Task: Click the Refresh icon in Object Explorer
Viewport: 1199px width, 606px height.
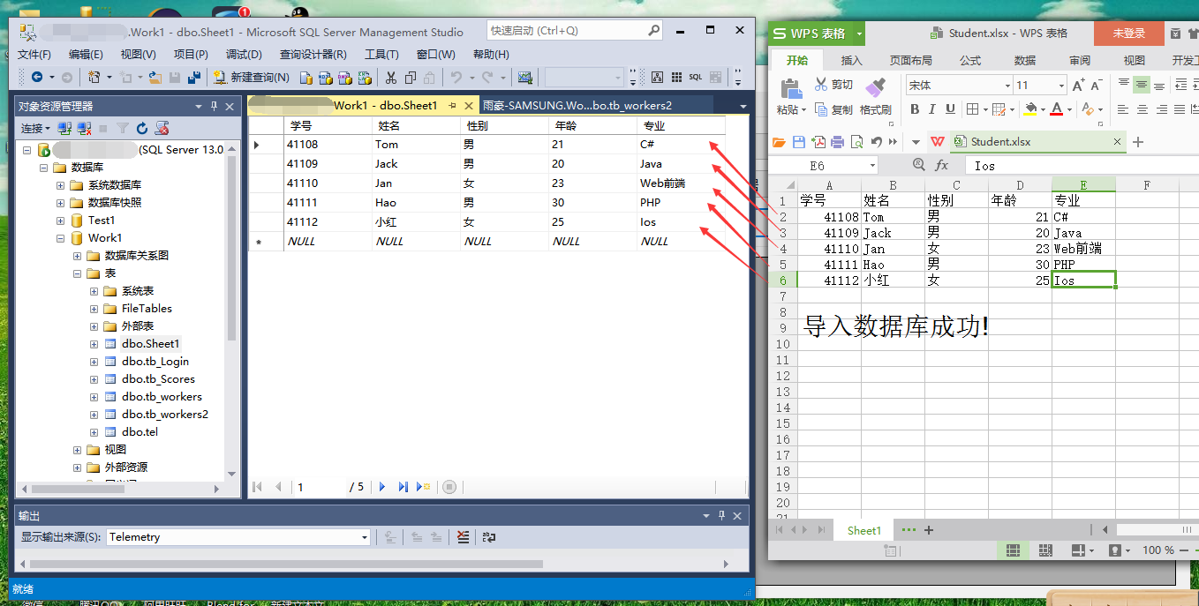Action: click(x=142, y=129)
